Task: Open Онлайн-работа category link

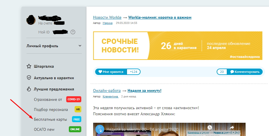Action: [x=107, y=90]
